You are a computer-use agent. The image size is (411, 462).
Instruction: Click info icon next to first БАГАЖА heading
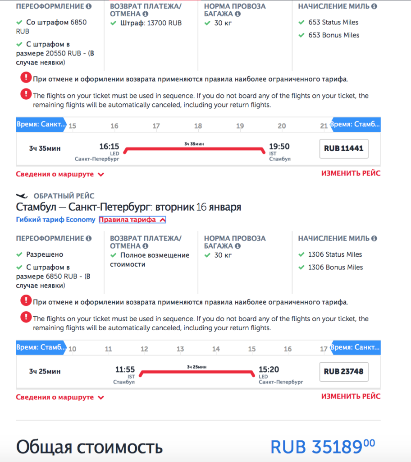238,14
